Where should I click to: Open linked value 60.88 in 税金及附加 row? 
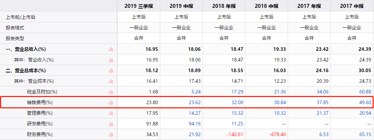pyautogui.click(x=365, y=92)
